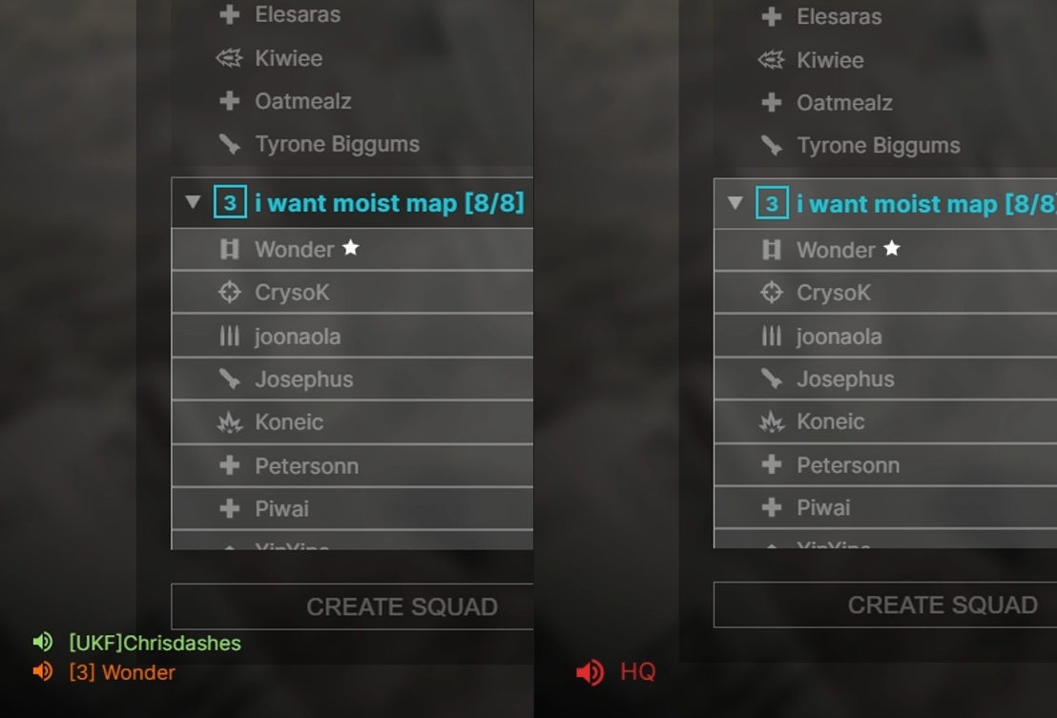The width and height of the screenshot is (1057, 718).
Task: Select player Piwai in right squad list
Action: click(885, 507)
